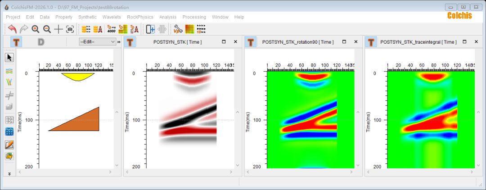The height and width of the screenshot is (190, 486).
Task: Open the RockPhysics menu
Action: pos(140,17)
